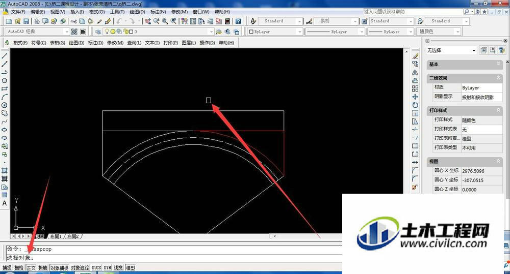Open the ByLayer color dropdown

coord(299,32)
